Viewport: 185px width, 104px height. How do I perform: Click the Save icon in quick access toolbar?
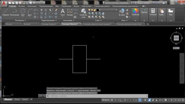[x=17, y=3]
